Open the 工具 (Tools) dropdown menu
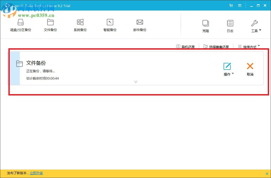Screen dimensions: 271x178 [x=255, y=26]
